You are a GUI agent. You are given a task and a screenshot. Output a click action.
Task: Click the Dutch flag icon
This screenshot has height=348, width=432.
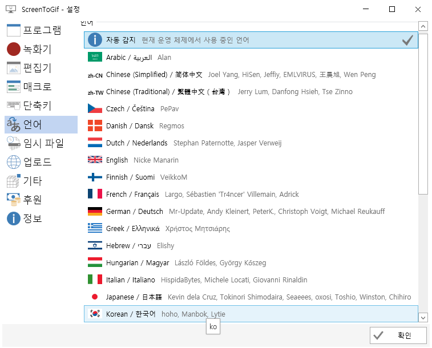click(95, 143)
